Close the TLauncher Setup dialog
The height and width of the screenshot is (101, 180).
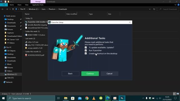pos(130,22)
